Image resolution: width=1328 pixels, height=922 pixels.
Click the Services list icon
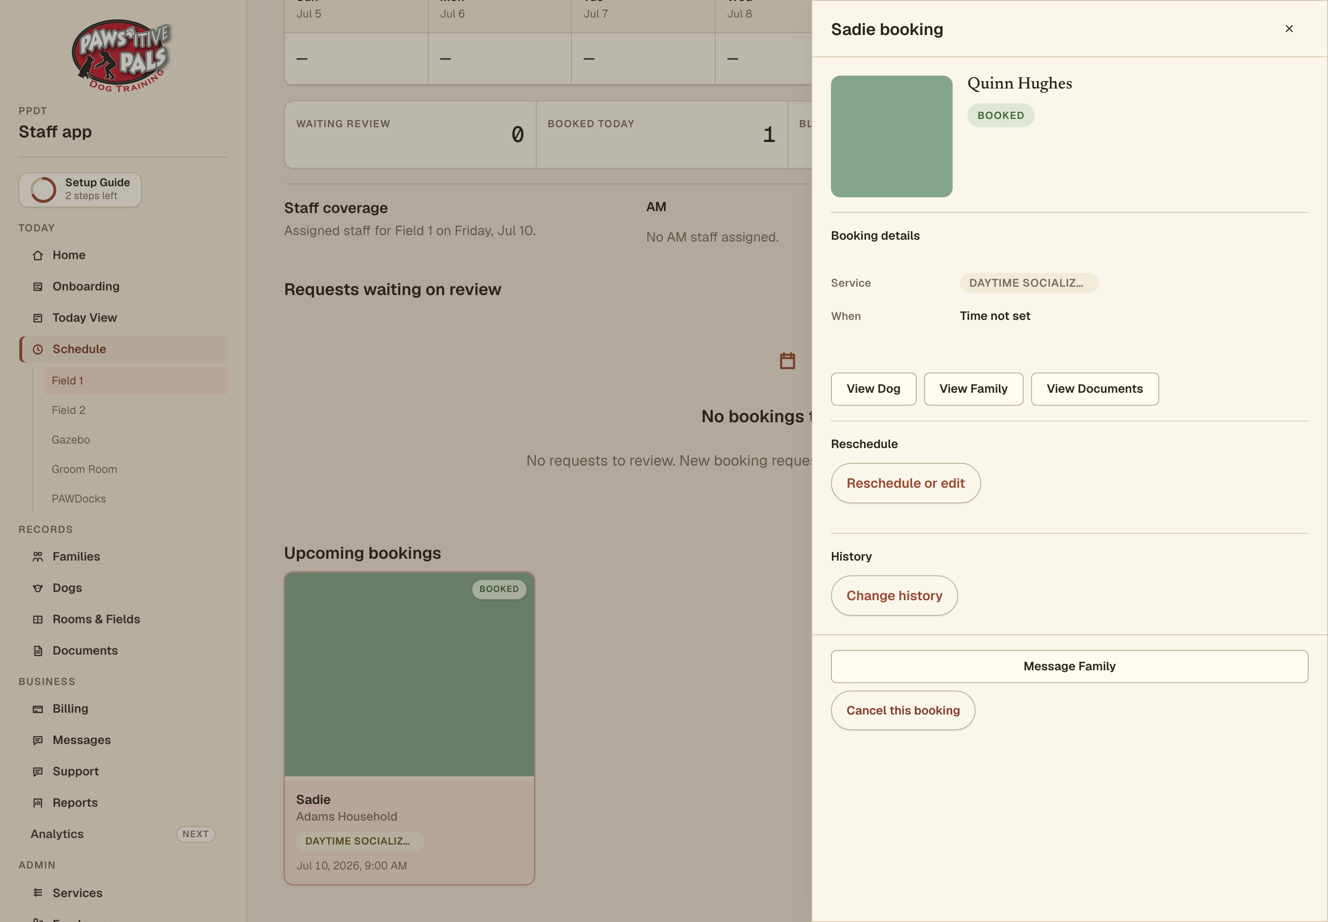pos(37,892)
